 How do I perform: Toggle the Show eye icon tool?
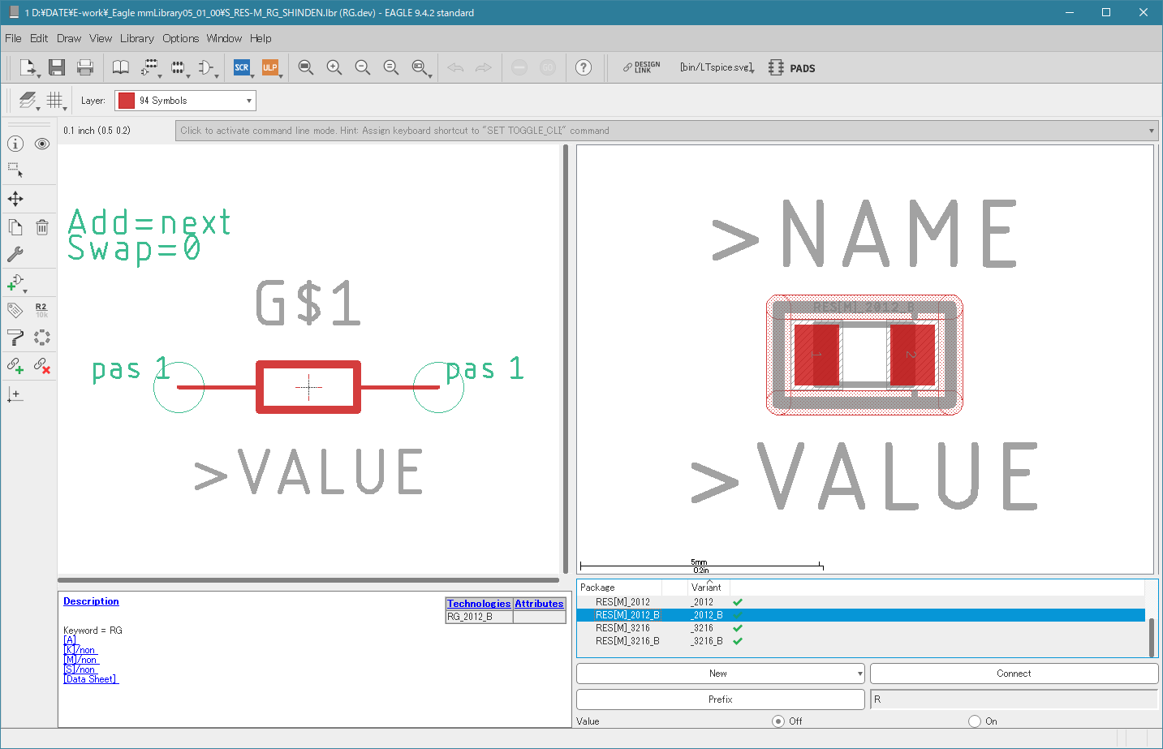point(42,144)
